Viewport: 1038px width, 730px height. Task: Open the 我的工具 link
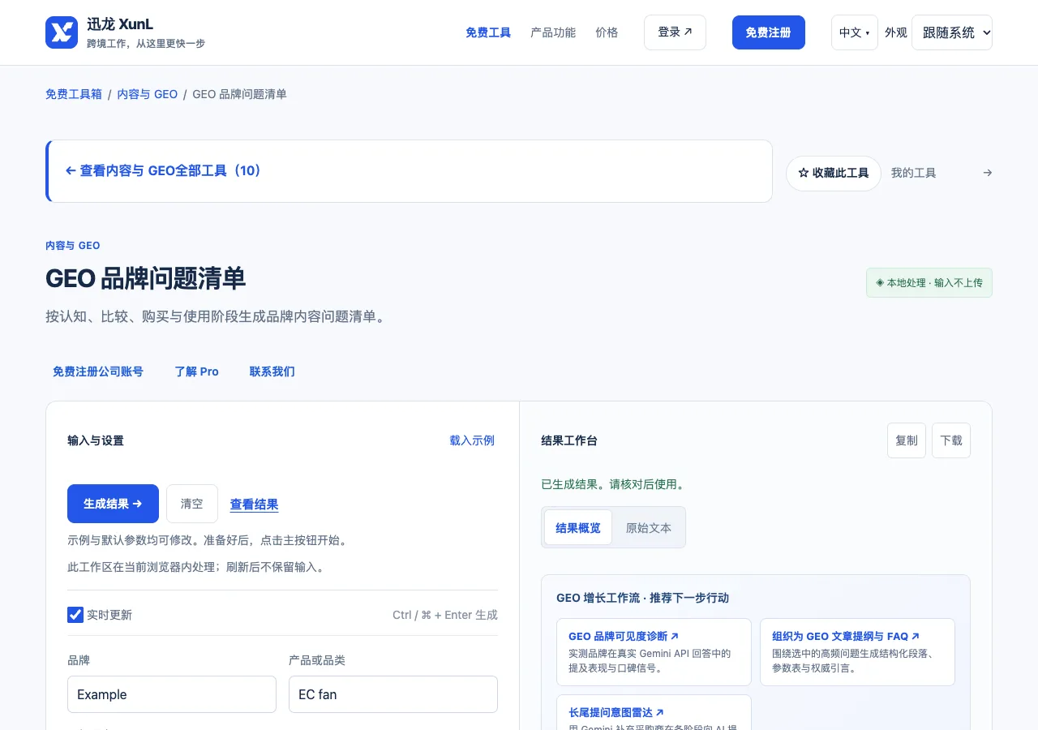[914, 173]
